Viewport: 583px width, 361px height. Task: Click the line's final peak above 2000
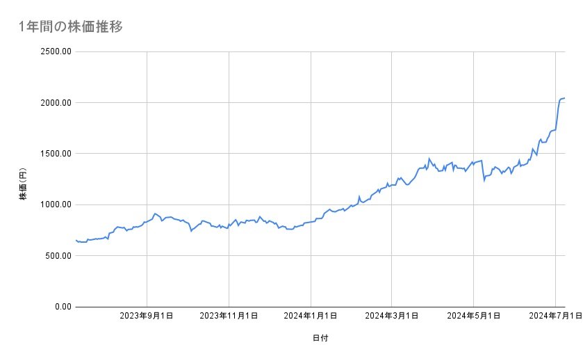564,98
